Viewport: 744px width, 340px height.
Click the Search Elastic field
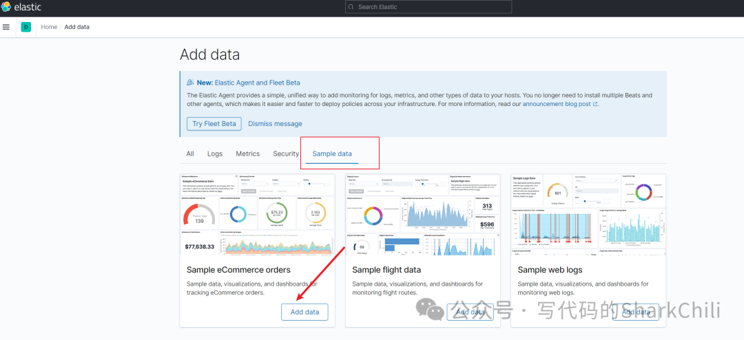click(x=428, y=7)
